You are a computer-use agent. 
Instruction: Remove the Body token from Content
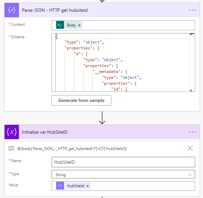click(79, 25)
